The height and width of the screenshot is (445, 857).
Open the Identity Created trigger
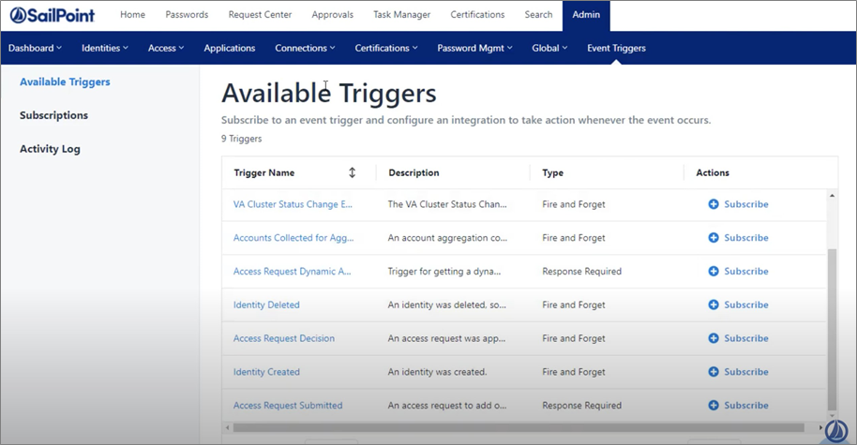tap(266, 372)
